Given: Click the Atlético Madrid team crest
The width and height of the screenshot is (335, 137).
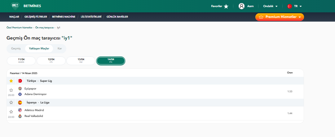Looking at the screenshot, I should click(20, 110).
